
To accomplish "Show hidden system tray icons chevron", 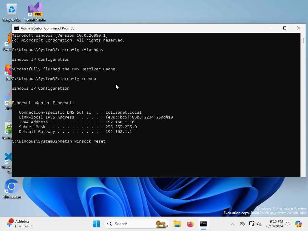I will (233, 224).
